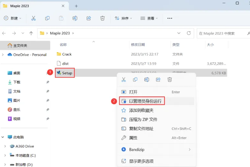Select 打开 in the context menu
Viewport: 250px width, 167px height.
[156, 92]
